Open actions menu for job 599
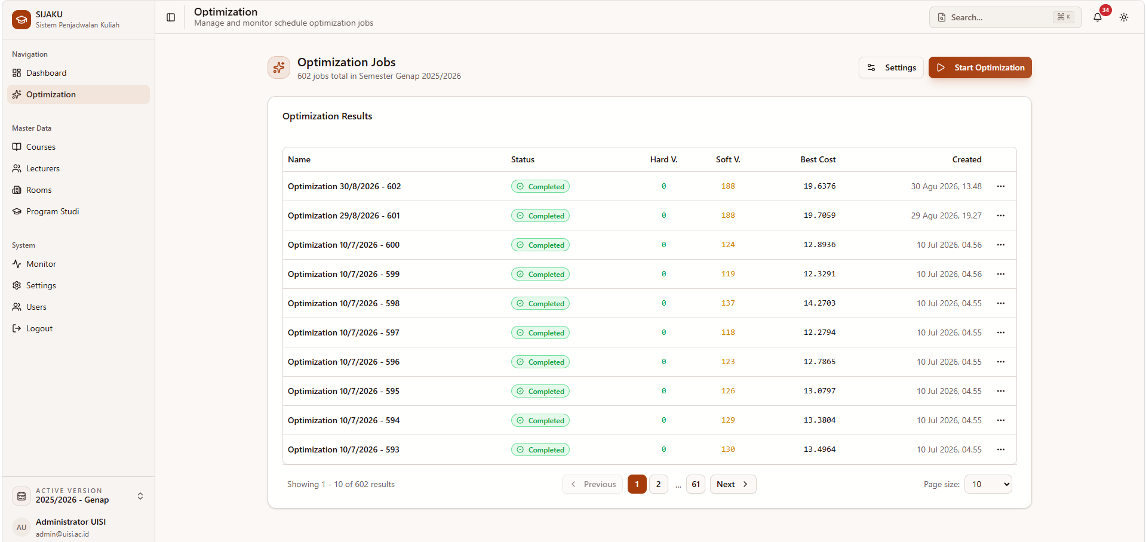The image size is (1146, 542). click(1001, 274)
